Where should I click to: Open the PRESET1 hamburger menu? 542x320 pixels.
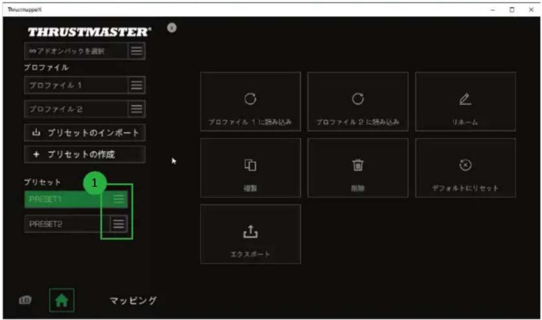click(119, 199)
